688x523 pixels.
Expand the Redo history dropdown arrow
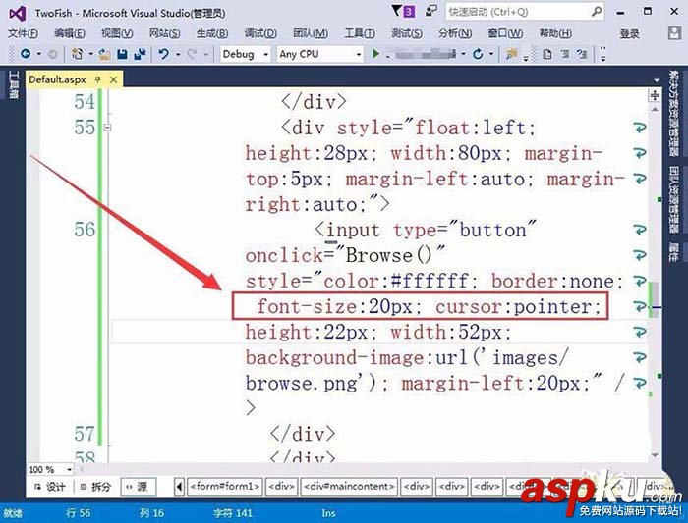coord(205,54)
